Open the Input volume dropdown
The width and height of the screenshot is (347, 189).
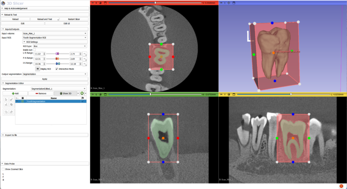coord(55,33)
